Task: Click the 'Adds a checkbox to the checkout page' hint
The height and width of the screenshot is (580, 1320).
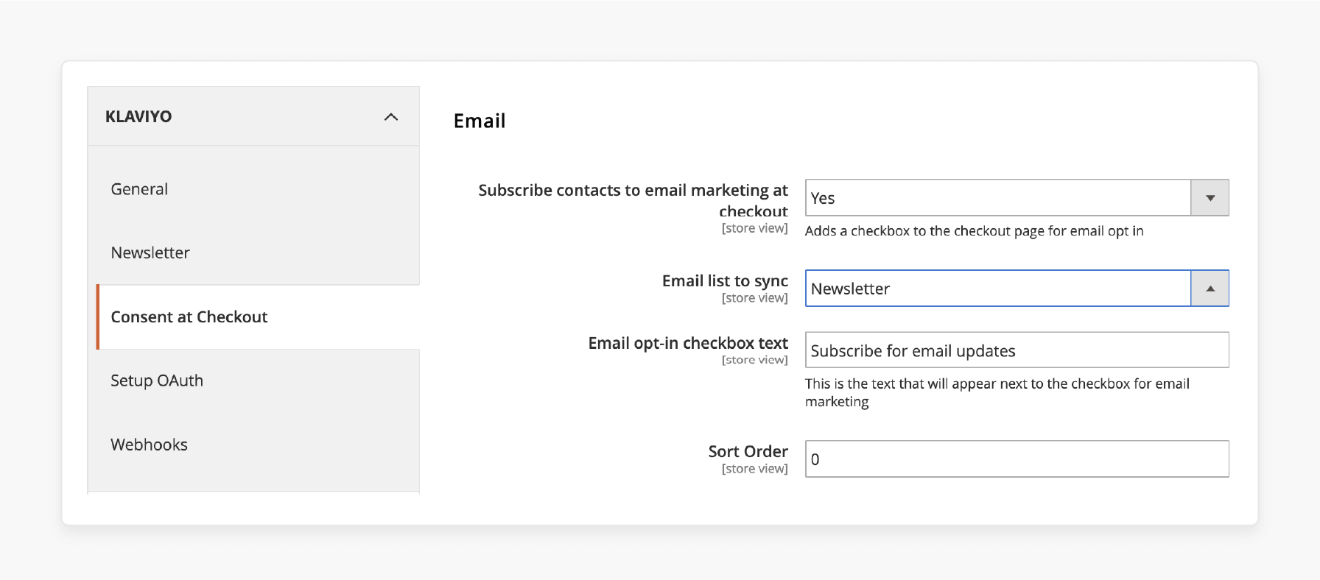Action: pos(974,231)
